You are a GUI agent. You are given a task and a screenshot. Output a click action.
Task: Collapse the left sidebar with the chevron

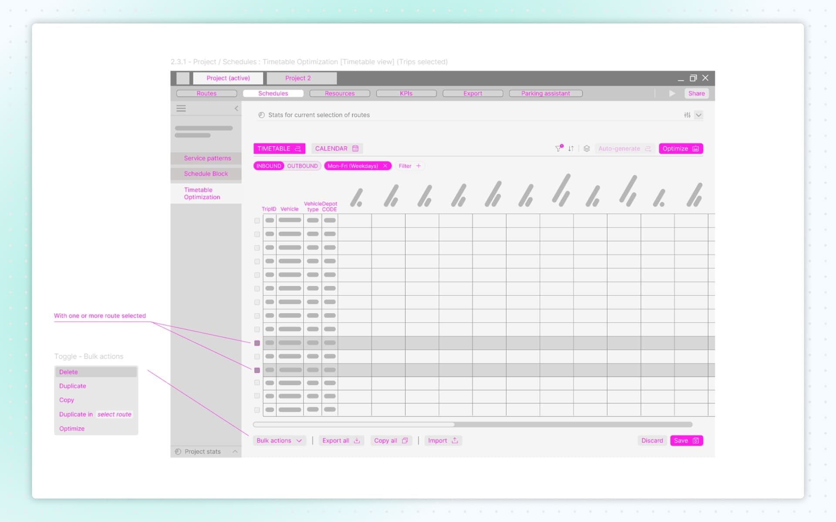pos(236,108)
